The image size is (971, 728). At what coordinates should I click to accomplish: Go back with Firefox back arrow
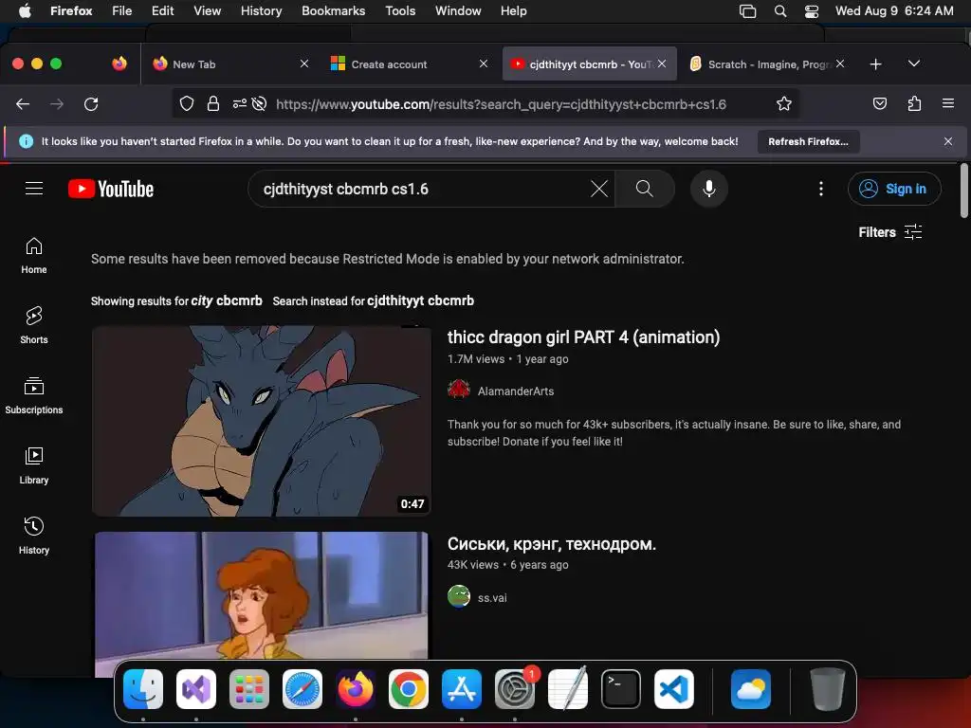(x=23, y=104)
